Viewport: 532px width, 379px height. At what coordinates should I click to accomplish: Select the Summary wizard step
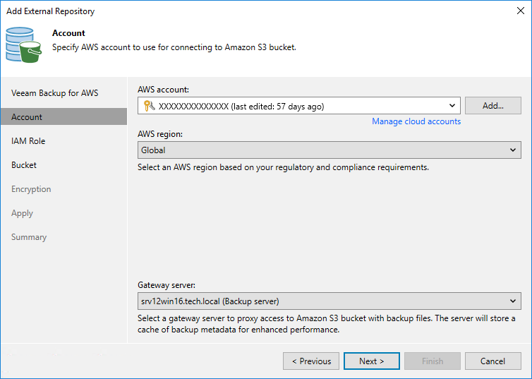click(x=29, y=237)
